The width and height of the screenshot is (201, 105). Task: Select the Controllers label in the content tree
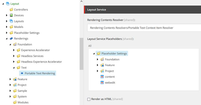point(21,10)
